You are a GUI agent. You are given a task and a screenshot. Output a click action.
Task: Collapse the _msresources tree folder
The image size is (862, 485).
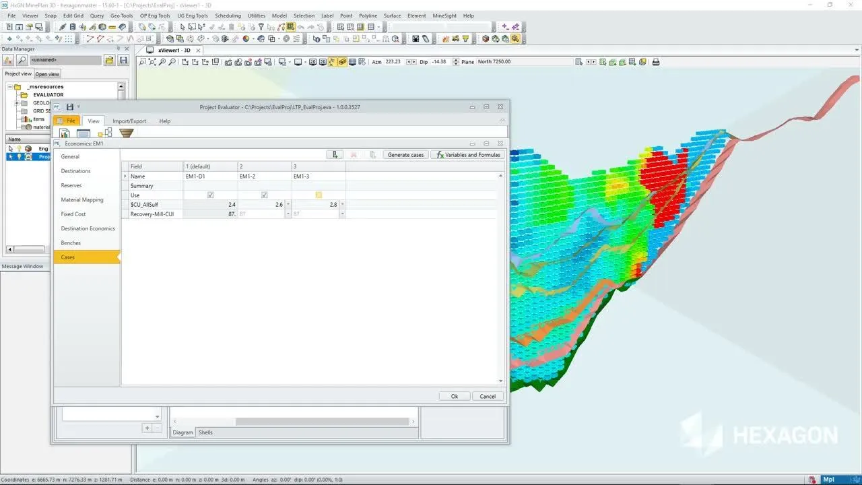(x=10, y=87)
